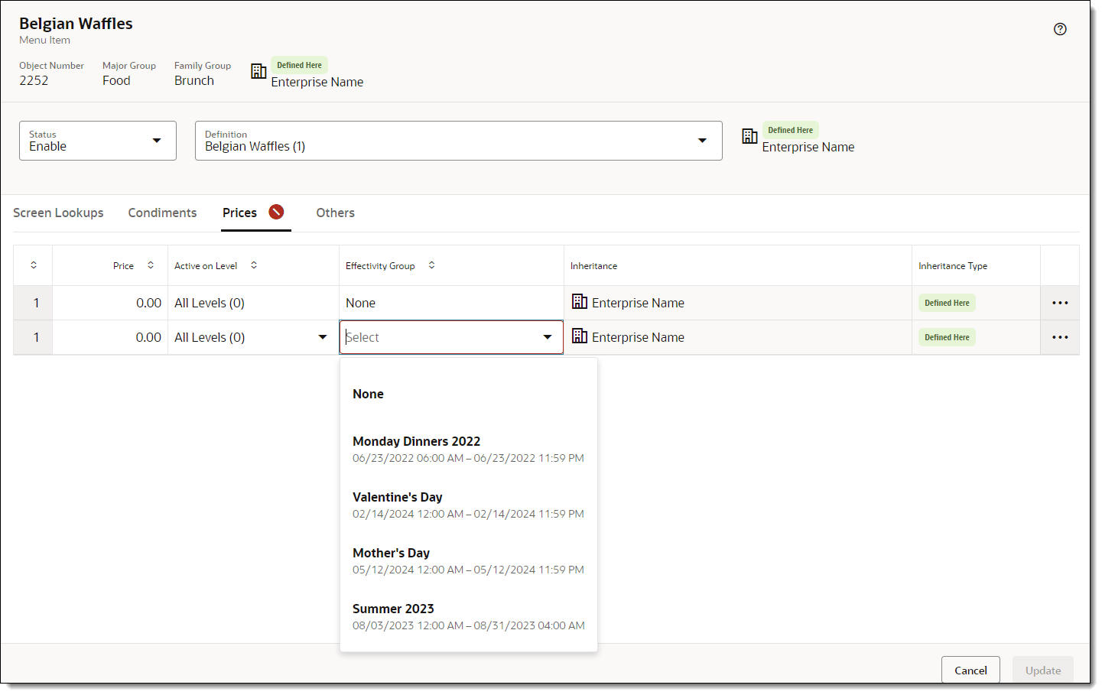The image size is (1102, 695).
Task: Sort the Effectivity Group column
Action: click(x=431, y=265)
